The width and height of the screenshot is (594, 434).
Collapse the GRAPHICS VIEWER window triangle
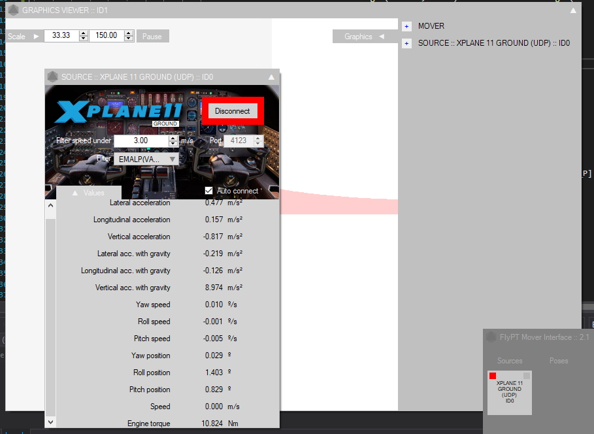[x=573, y=10]
